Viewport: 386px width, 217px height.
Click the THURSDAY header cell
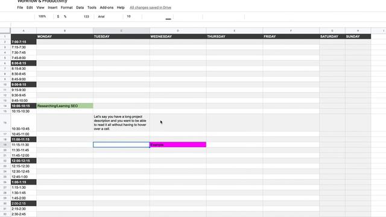(235, 36)
